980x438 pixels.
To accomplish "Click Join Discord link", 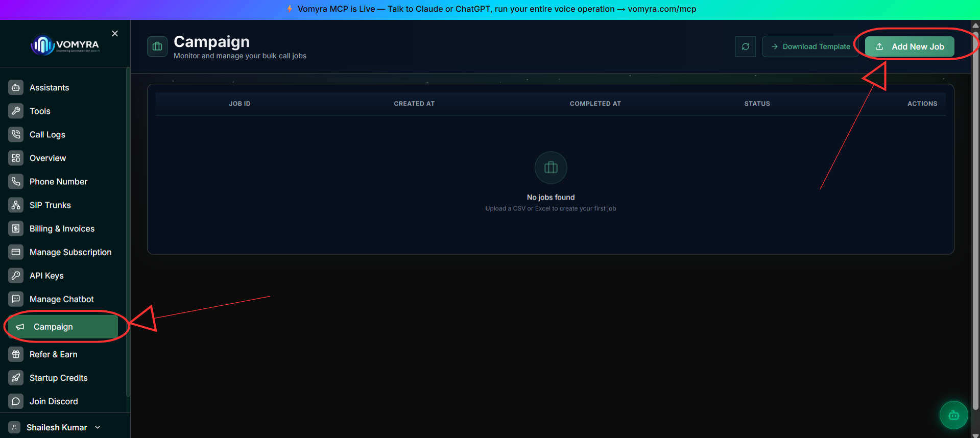I will (64, 401).
